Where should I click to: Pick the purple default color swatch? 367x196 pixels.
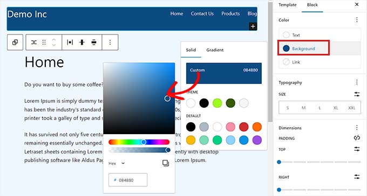[257, 140]
